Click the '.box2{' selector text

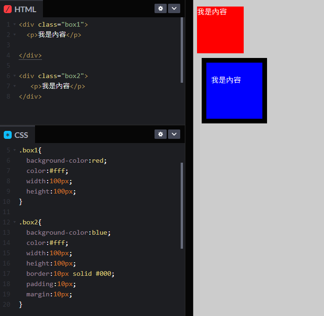[x=30, y=222]
